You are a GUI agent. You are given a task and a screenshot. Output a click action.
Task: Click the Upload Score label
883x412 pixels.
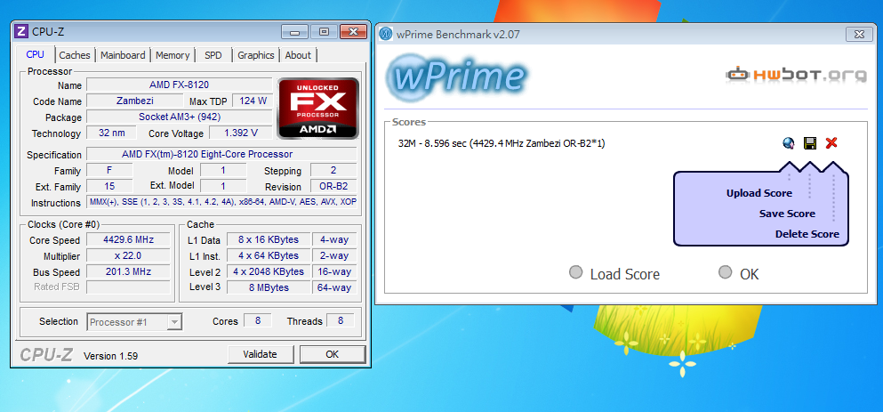click(x=759, y=193)
